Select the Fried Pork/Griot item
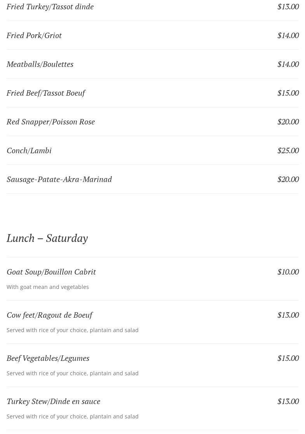The width and height of the screenshot is (305, 434). click(x=34, y=35)
